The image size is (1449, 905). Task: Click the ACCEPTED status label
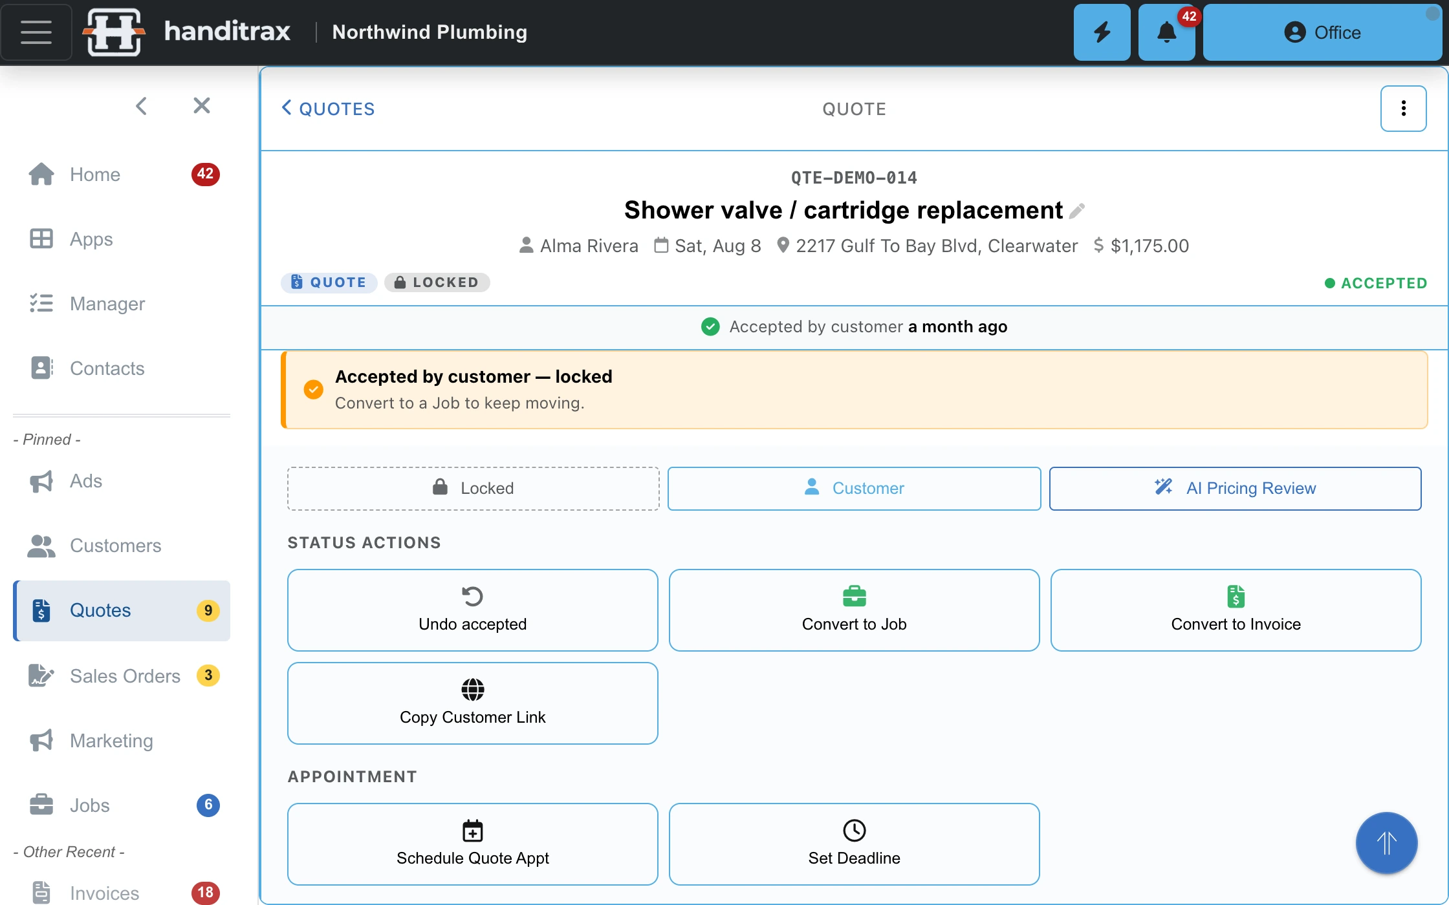[x=1376, y=283]
